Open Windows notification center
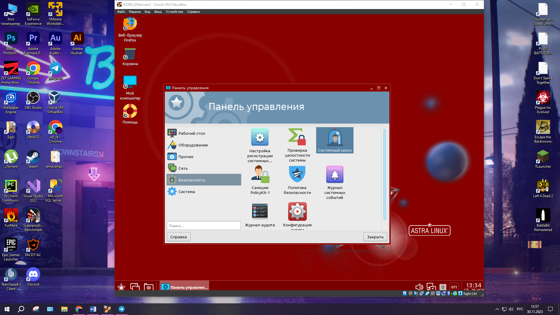 (550, 309)
